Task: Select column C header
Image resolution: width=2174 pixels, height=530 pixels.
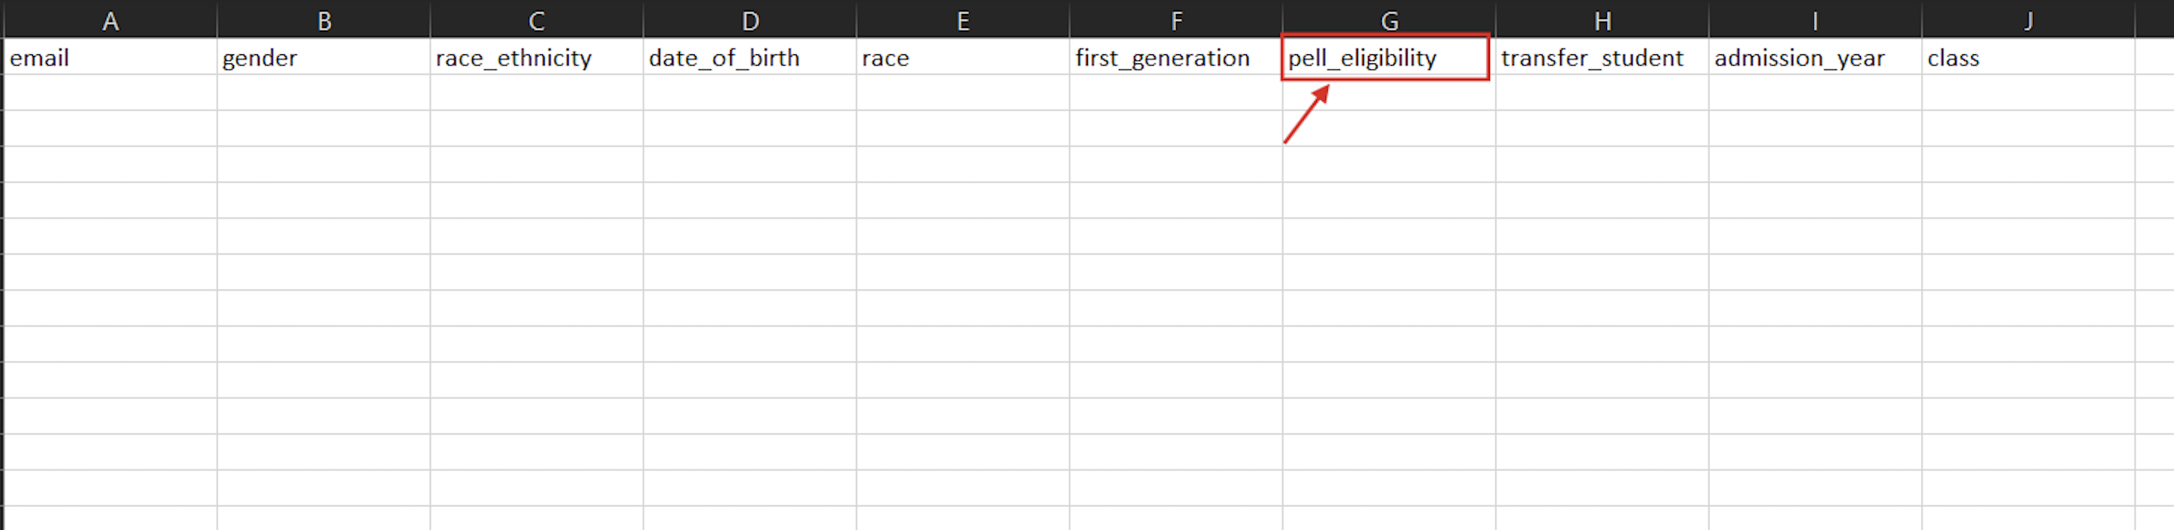Action: (536, 21)
